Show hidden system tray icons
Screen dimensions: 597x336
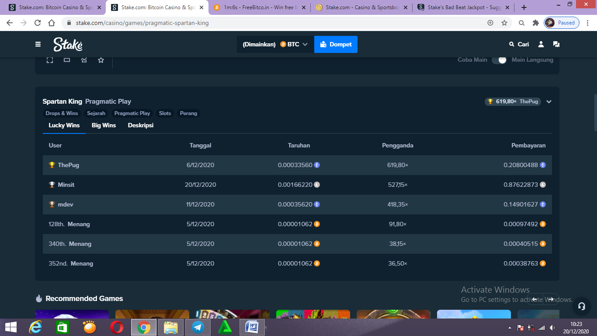510,328
